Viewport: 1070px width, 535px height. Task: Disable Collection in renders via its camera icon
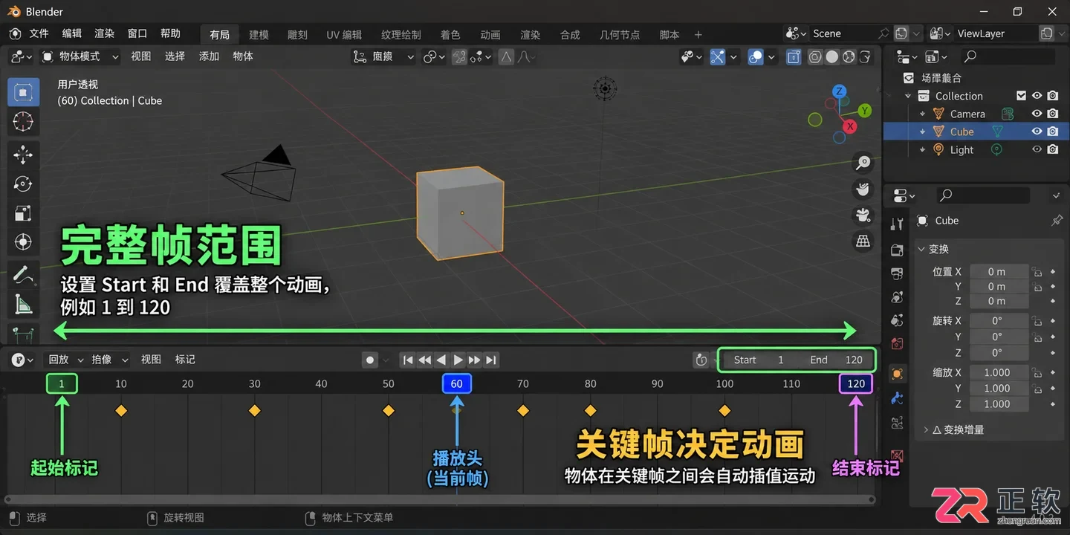point(1053,96)
